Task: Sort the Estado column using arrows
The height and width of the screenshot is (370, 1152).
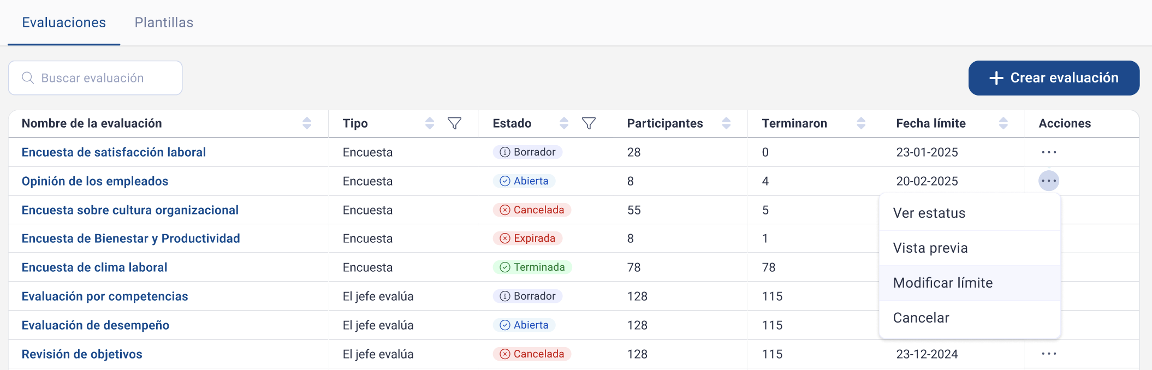Action: click(564, 123)
